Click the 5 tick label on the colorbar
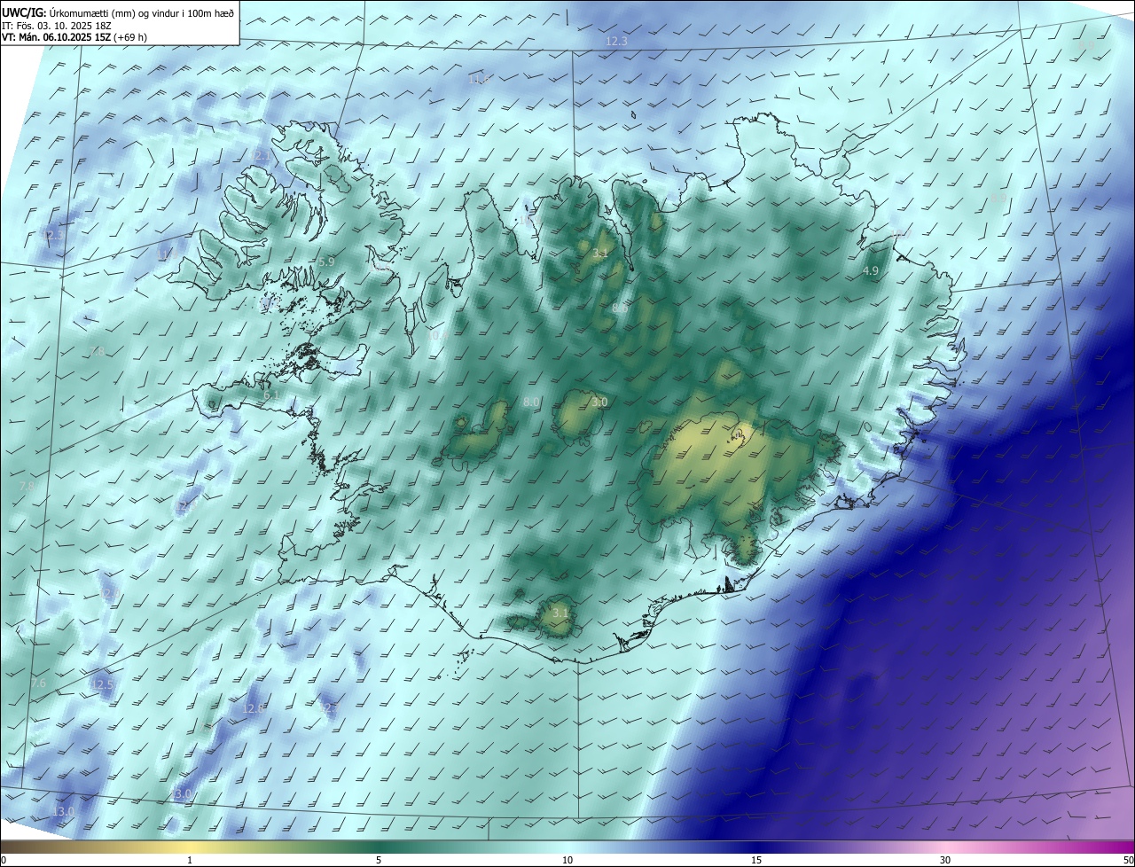 [379, 860]
